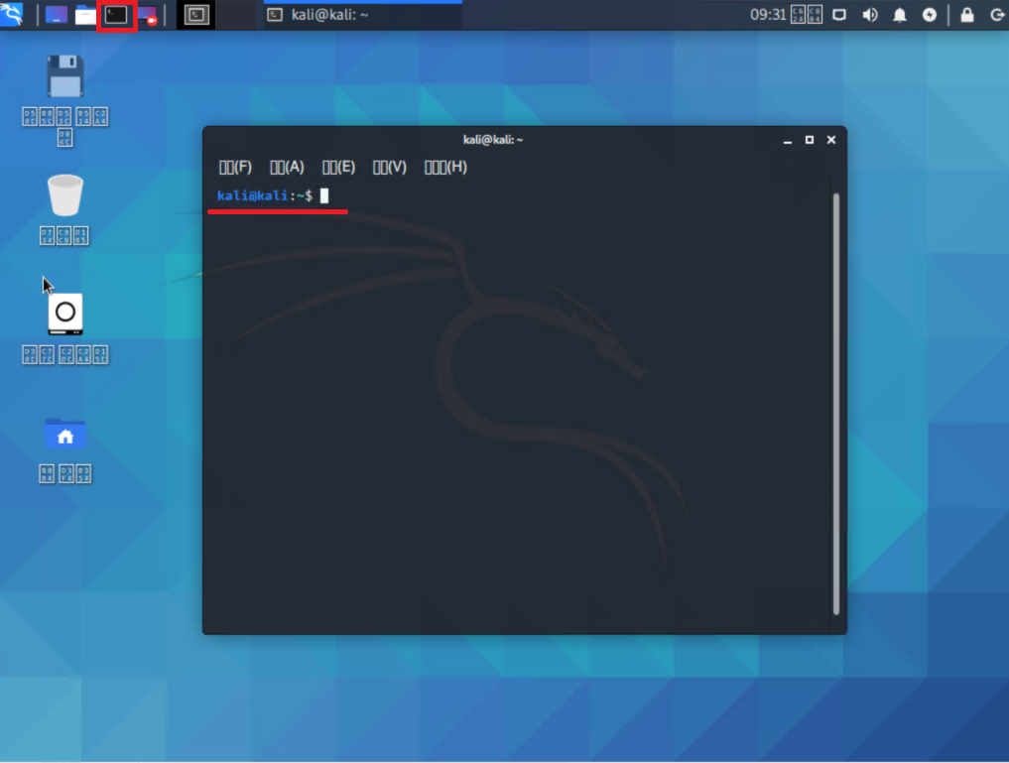Close the terminal window
The width and height of the screenshot is (1009, 763).
click(x=831, y=140)
